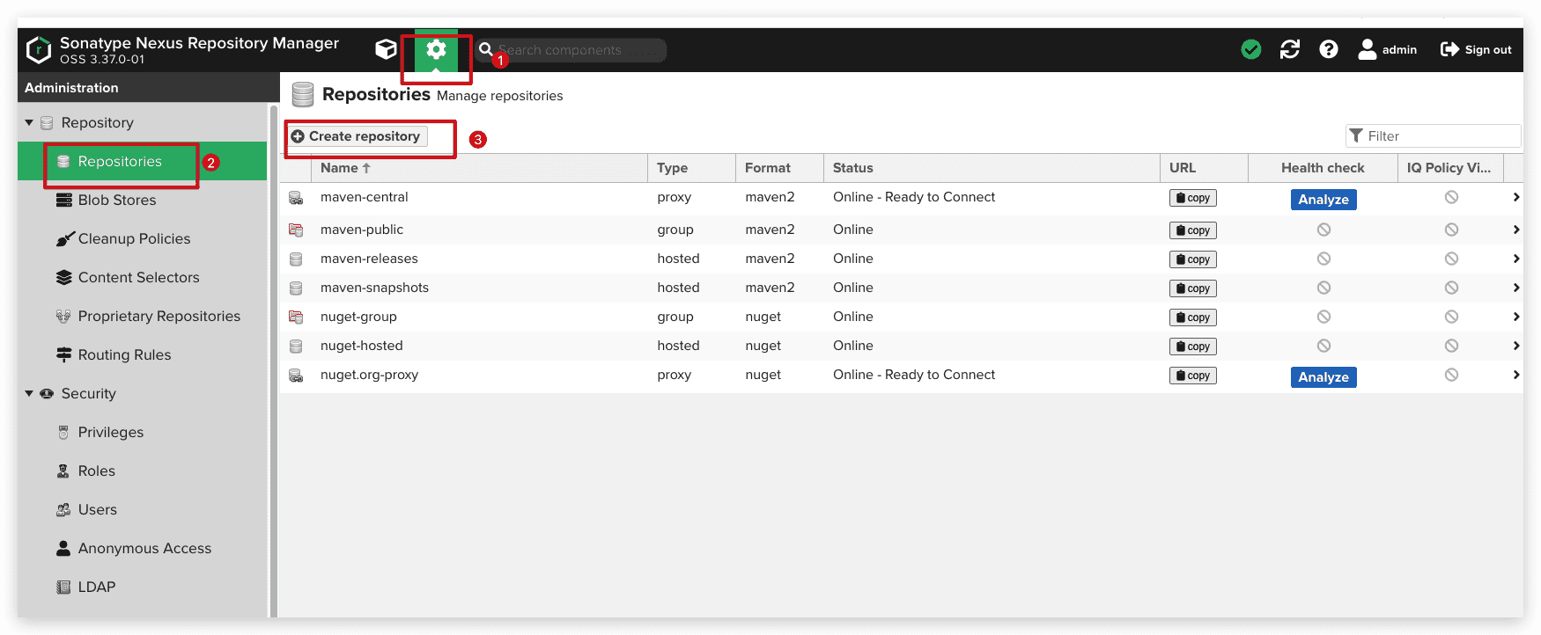
Task: Copy URL of the nuget-hosted repository
Action: pos(1192,347)
